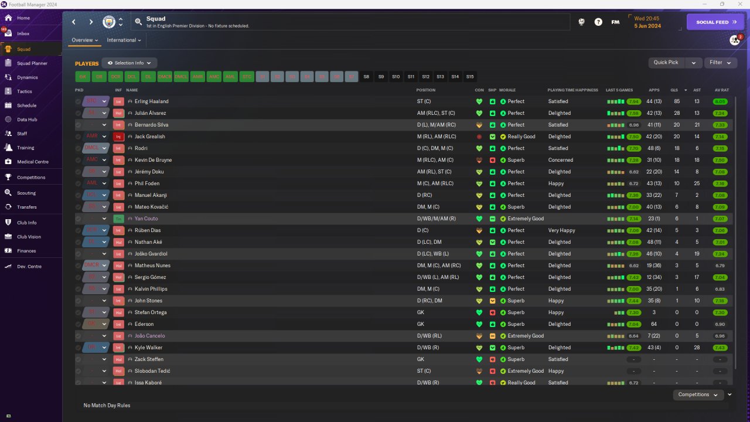Image resolution: width=750 pixels, height=422 pixels.
Task: Select the S8 substitute slot chip
Action: click(366, 77)
